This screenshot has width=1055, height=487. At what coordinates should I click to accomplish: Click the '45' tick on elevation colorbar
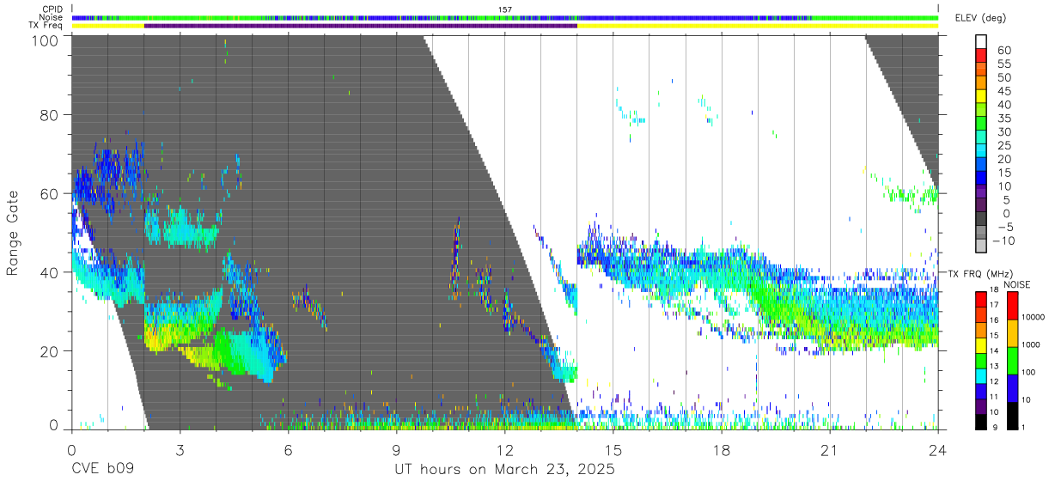point(1003,91)
